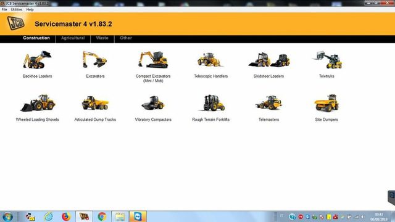Viewport: 395px width, 222px height.
Task: Click the Telescopic Handlers text label
Action: click(211, 76)
